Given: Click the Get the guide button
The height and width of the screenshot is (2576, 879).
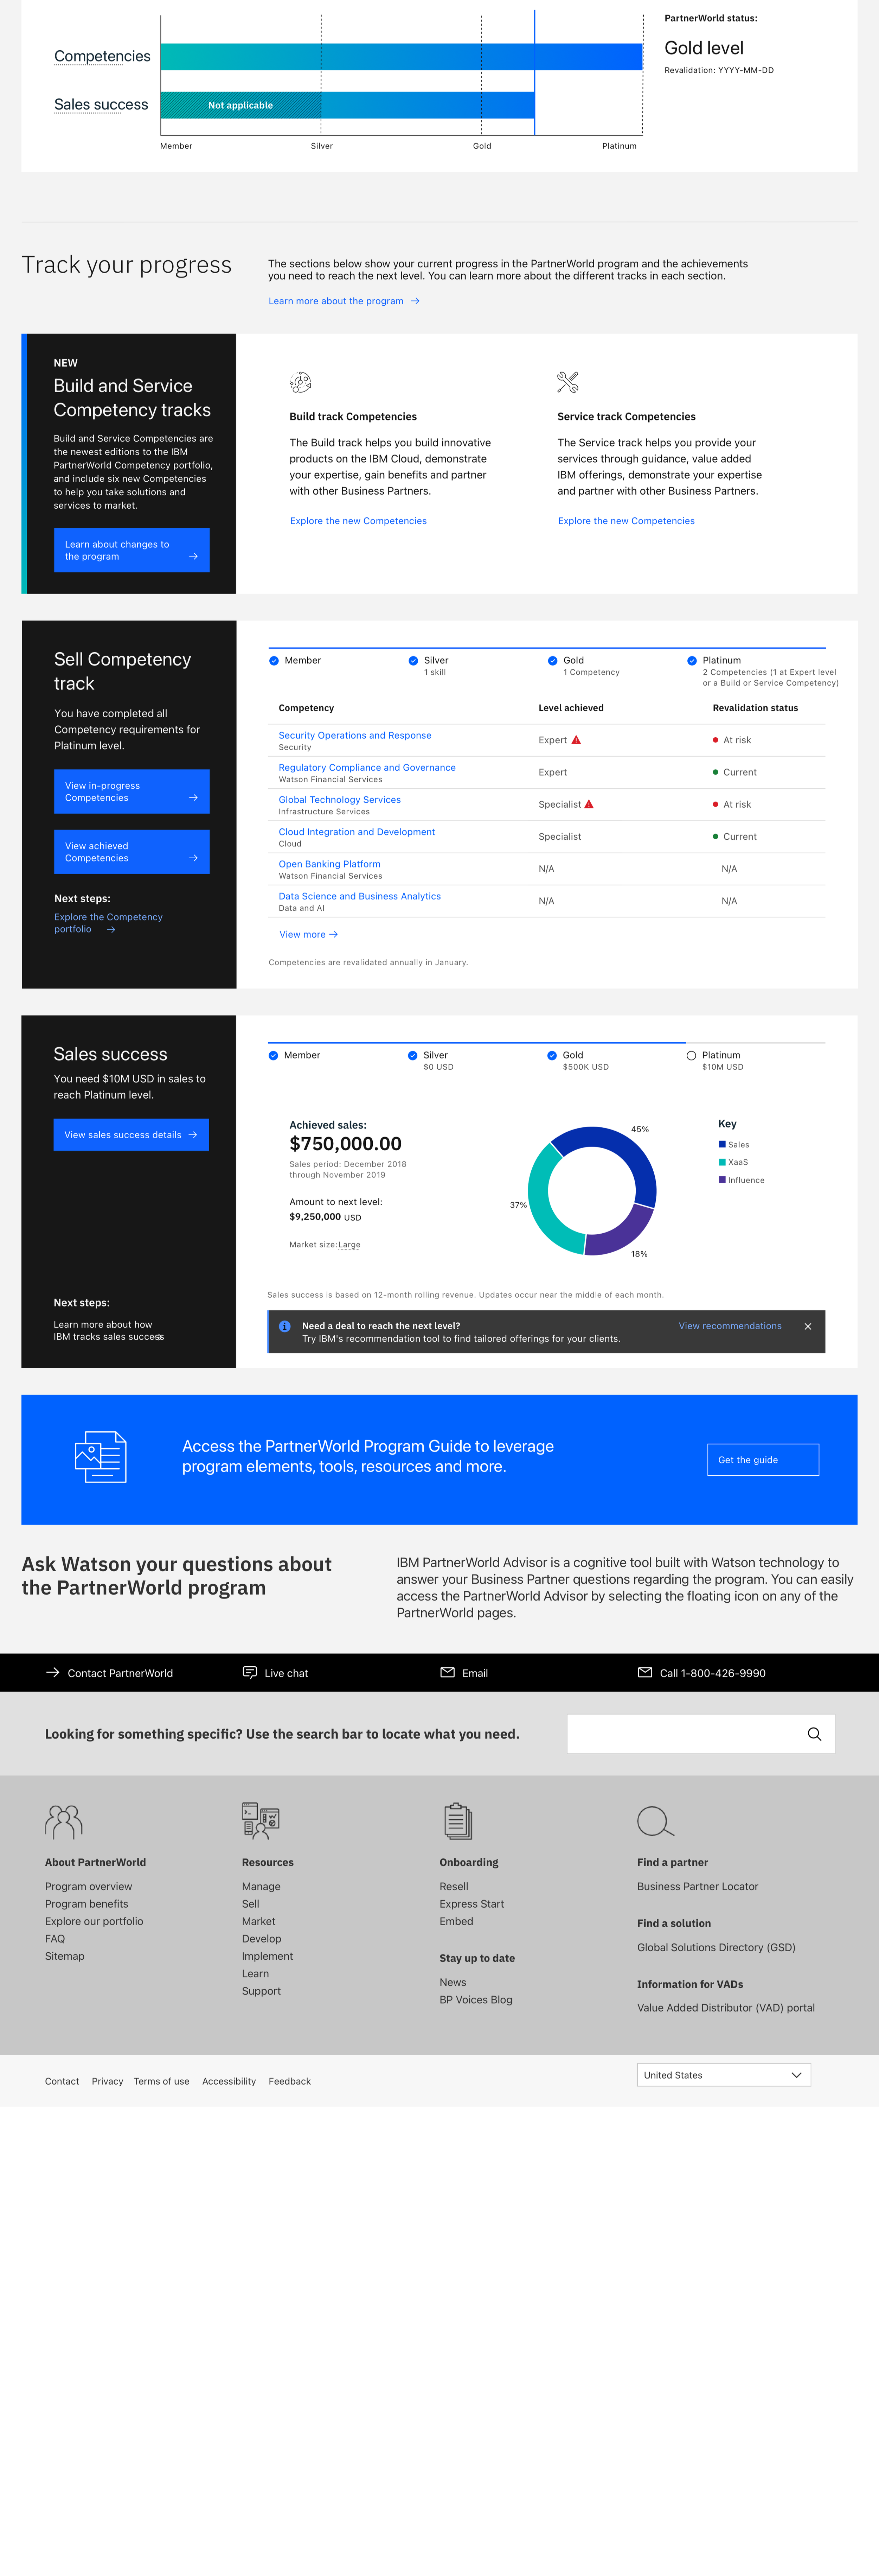Looking at the screenshot, I should [x=763, y=1459].
